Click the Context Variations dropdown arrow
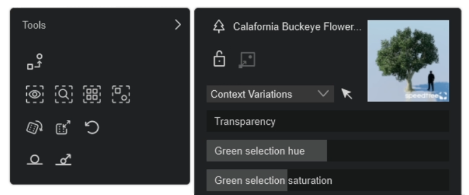 click(x=323, y=94)
